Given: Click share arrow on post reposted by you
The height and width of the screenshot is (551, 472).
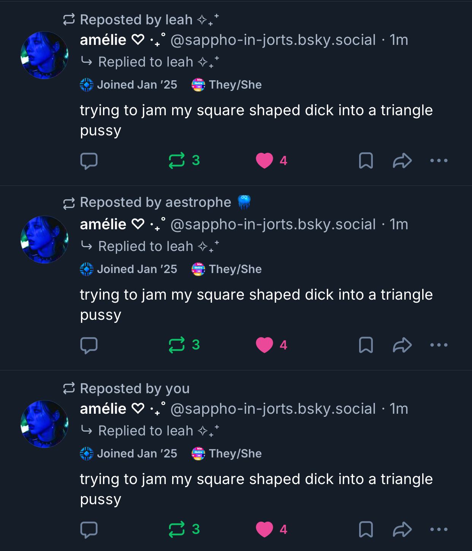Looking at the screenshot, I should pyautogui.click(x=402, y=530).
